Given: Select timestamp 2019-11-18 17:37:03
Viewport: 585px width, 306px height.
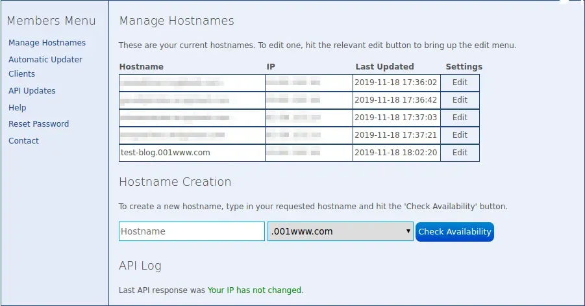Looking at the screenshot, I should [x=396, y=118].
